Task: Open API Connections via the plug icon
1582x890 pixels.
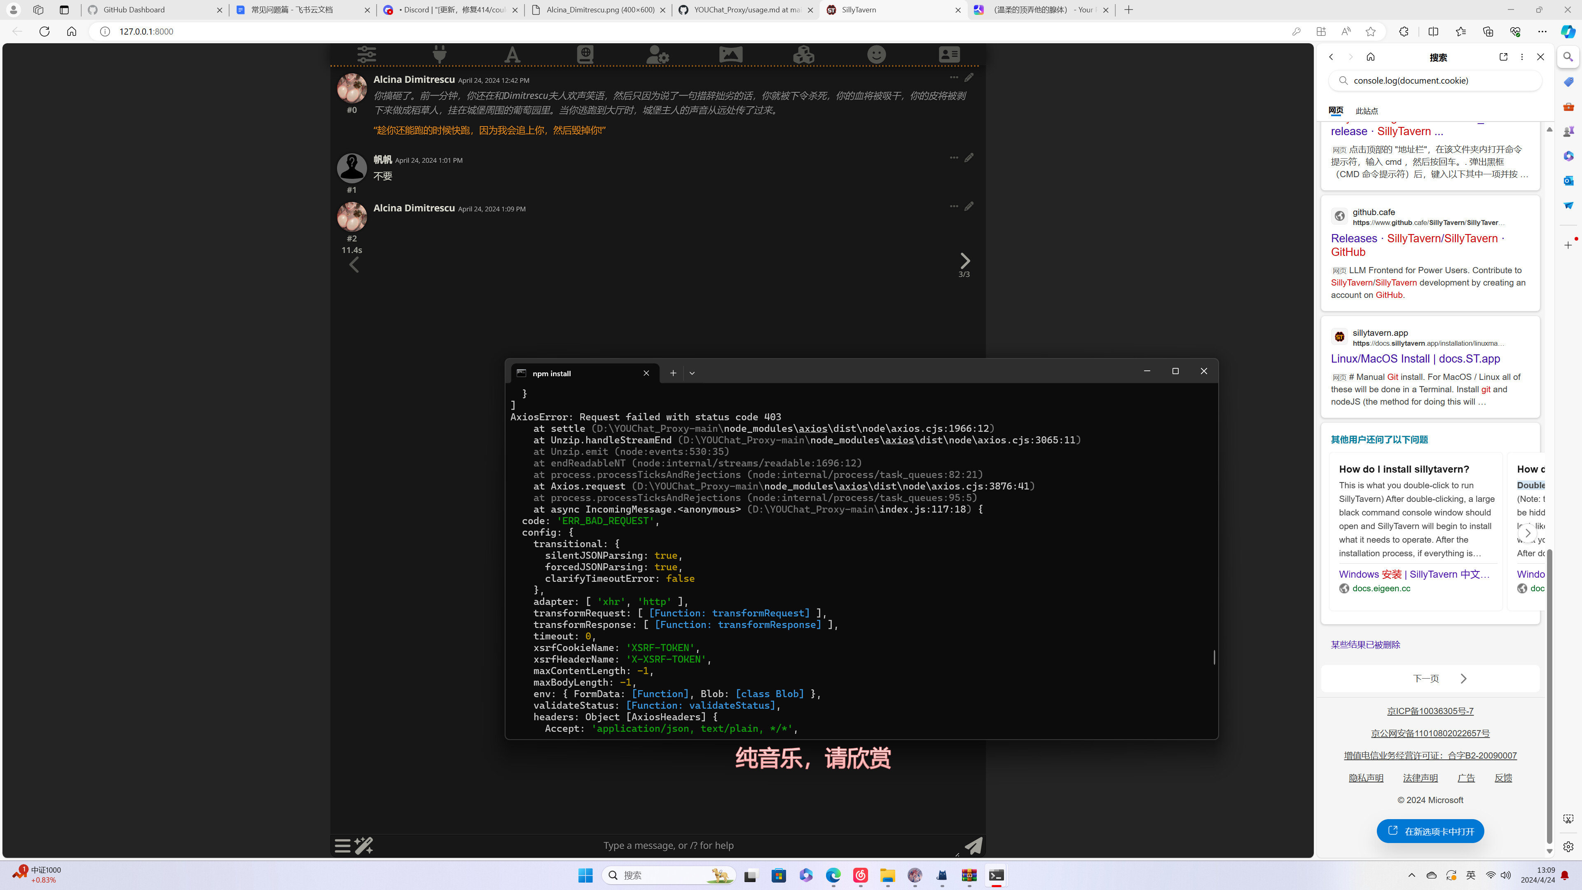Action: pyautogui.click(x=440, y=54)
